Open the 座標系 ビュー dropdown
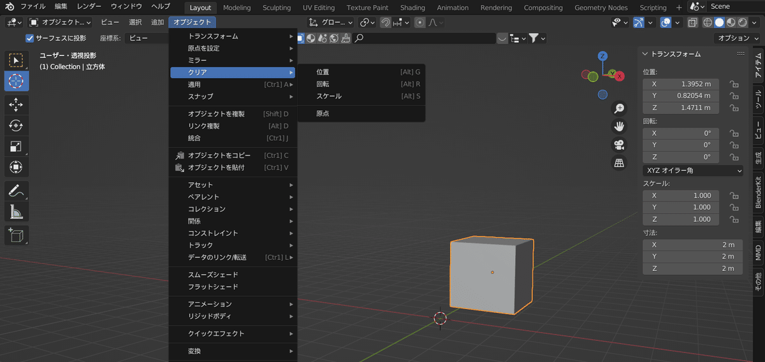The width and height of the screenshot is (765, 362). point(146,38)
